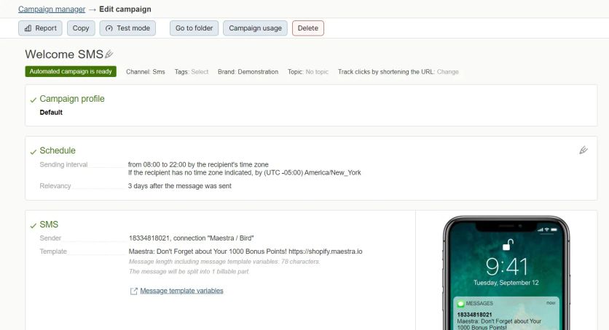Click the Relevancy value 3 days text
The image size is (609, 330).
click(x=179, y=186)
